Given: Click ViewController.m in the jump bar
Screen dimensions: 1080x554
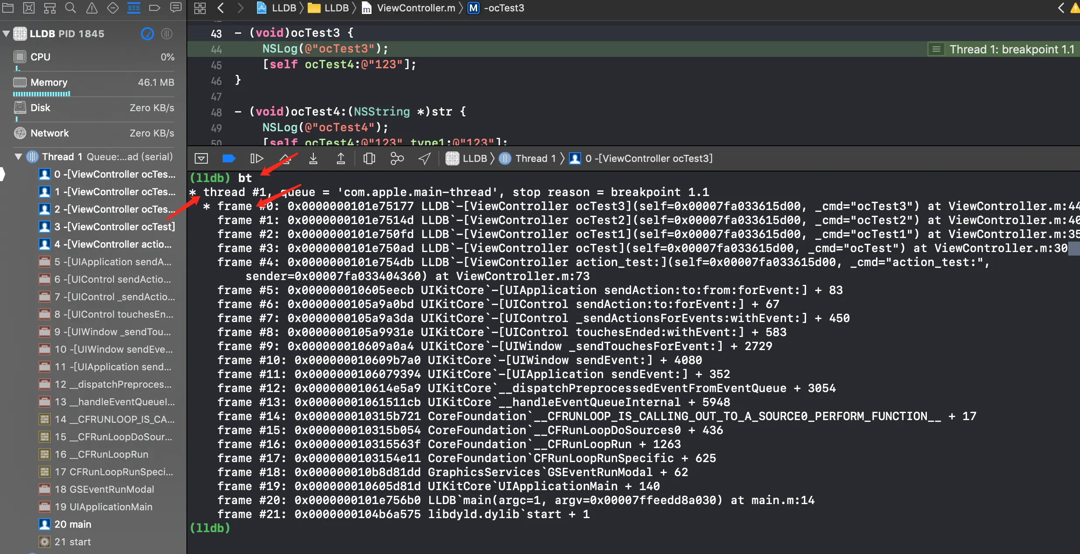Looking at the screenshot, I should tap(415, 8).
